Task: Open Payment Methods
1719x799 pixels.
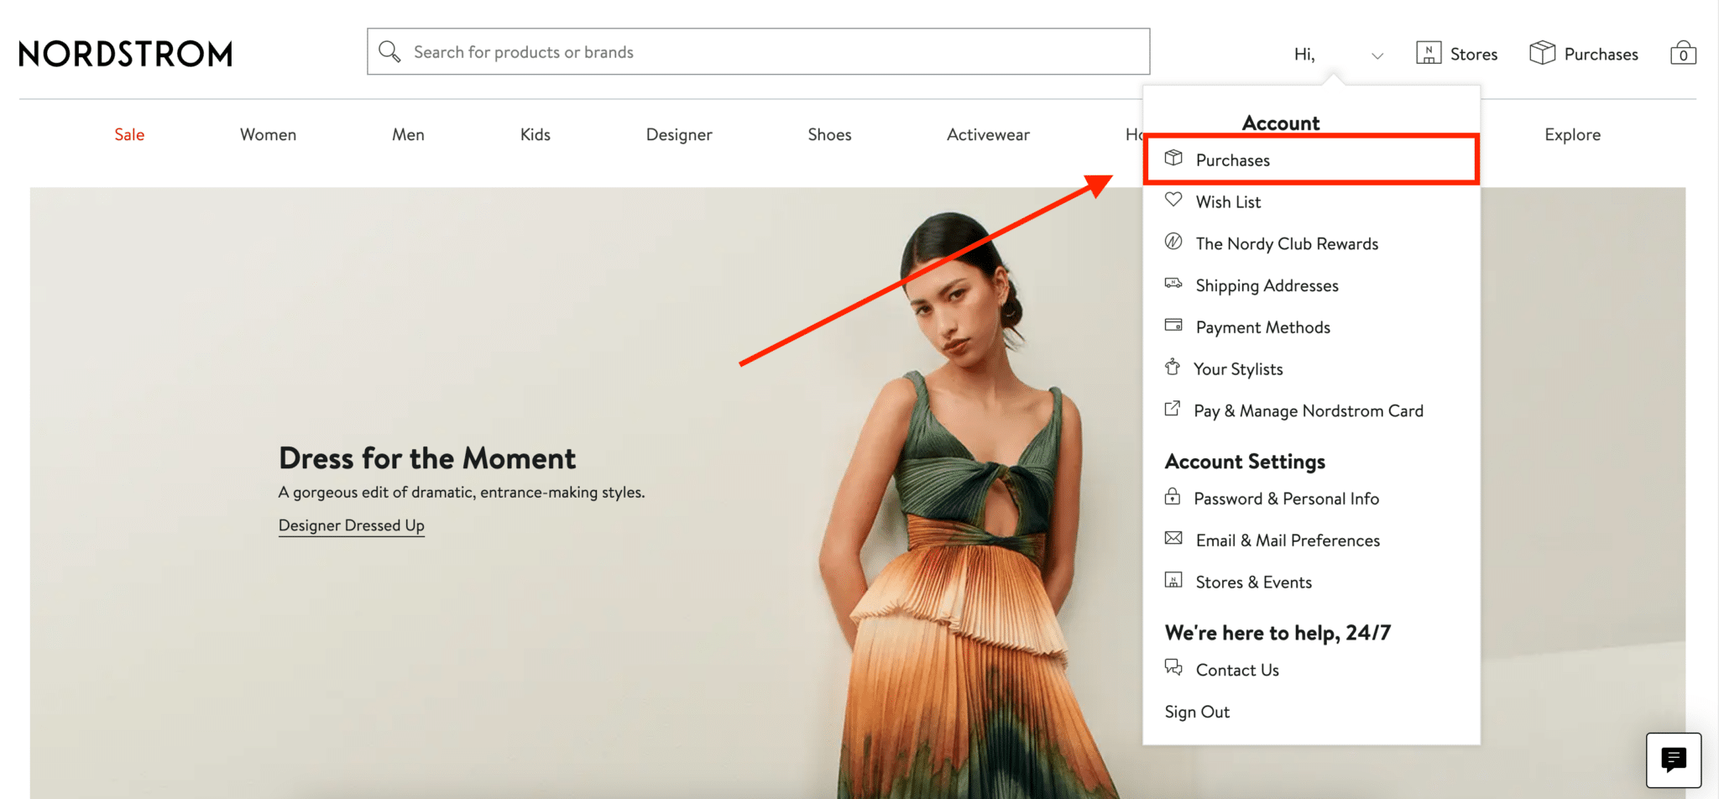Action: [1262, 328]
